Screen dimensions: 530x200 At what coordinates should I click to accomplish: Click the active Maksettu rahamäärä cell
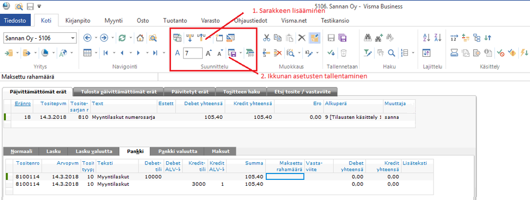click(285, 176)
